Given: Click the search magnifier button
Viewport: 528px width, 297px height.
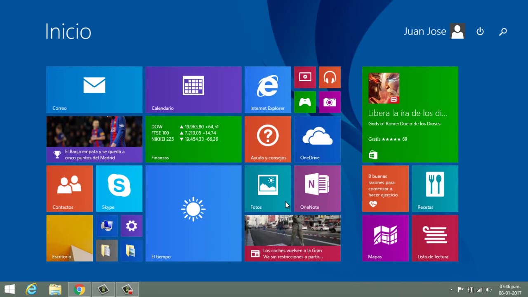Looking at the screenshot, I should (503, 31).
